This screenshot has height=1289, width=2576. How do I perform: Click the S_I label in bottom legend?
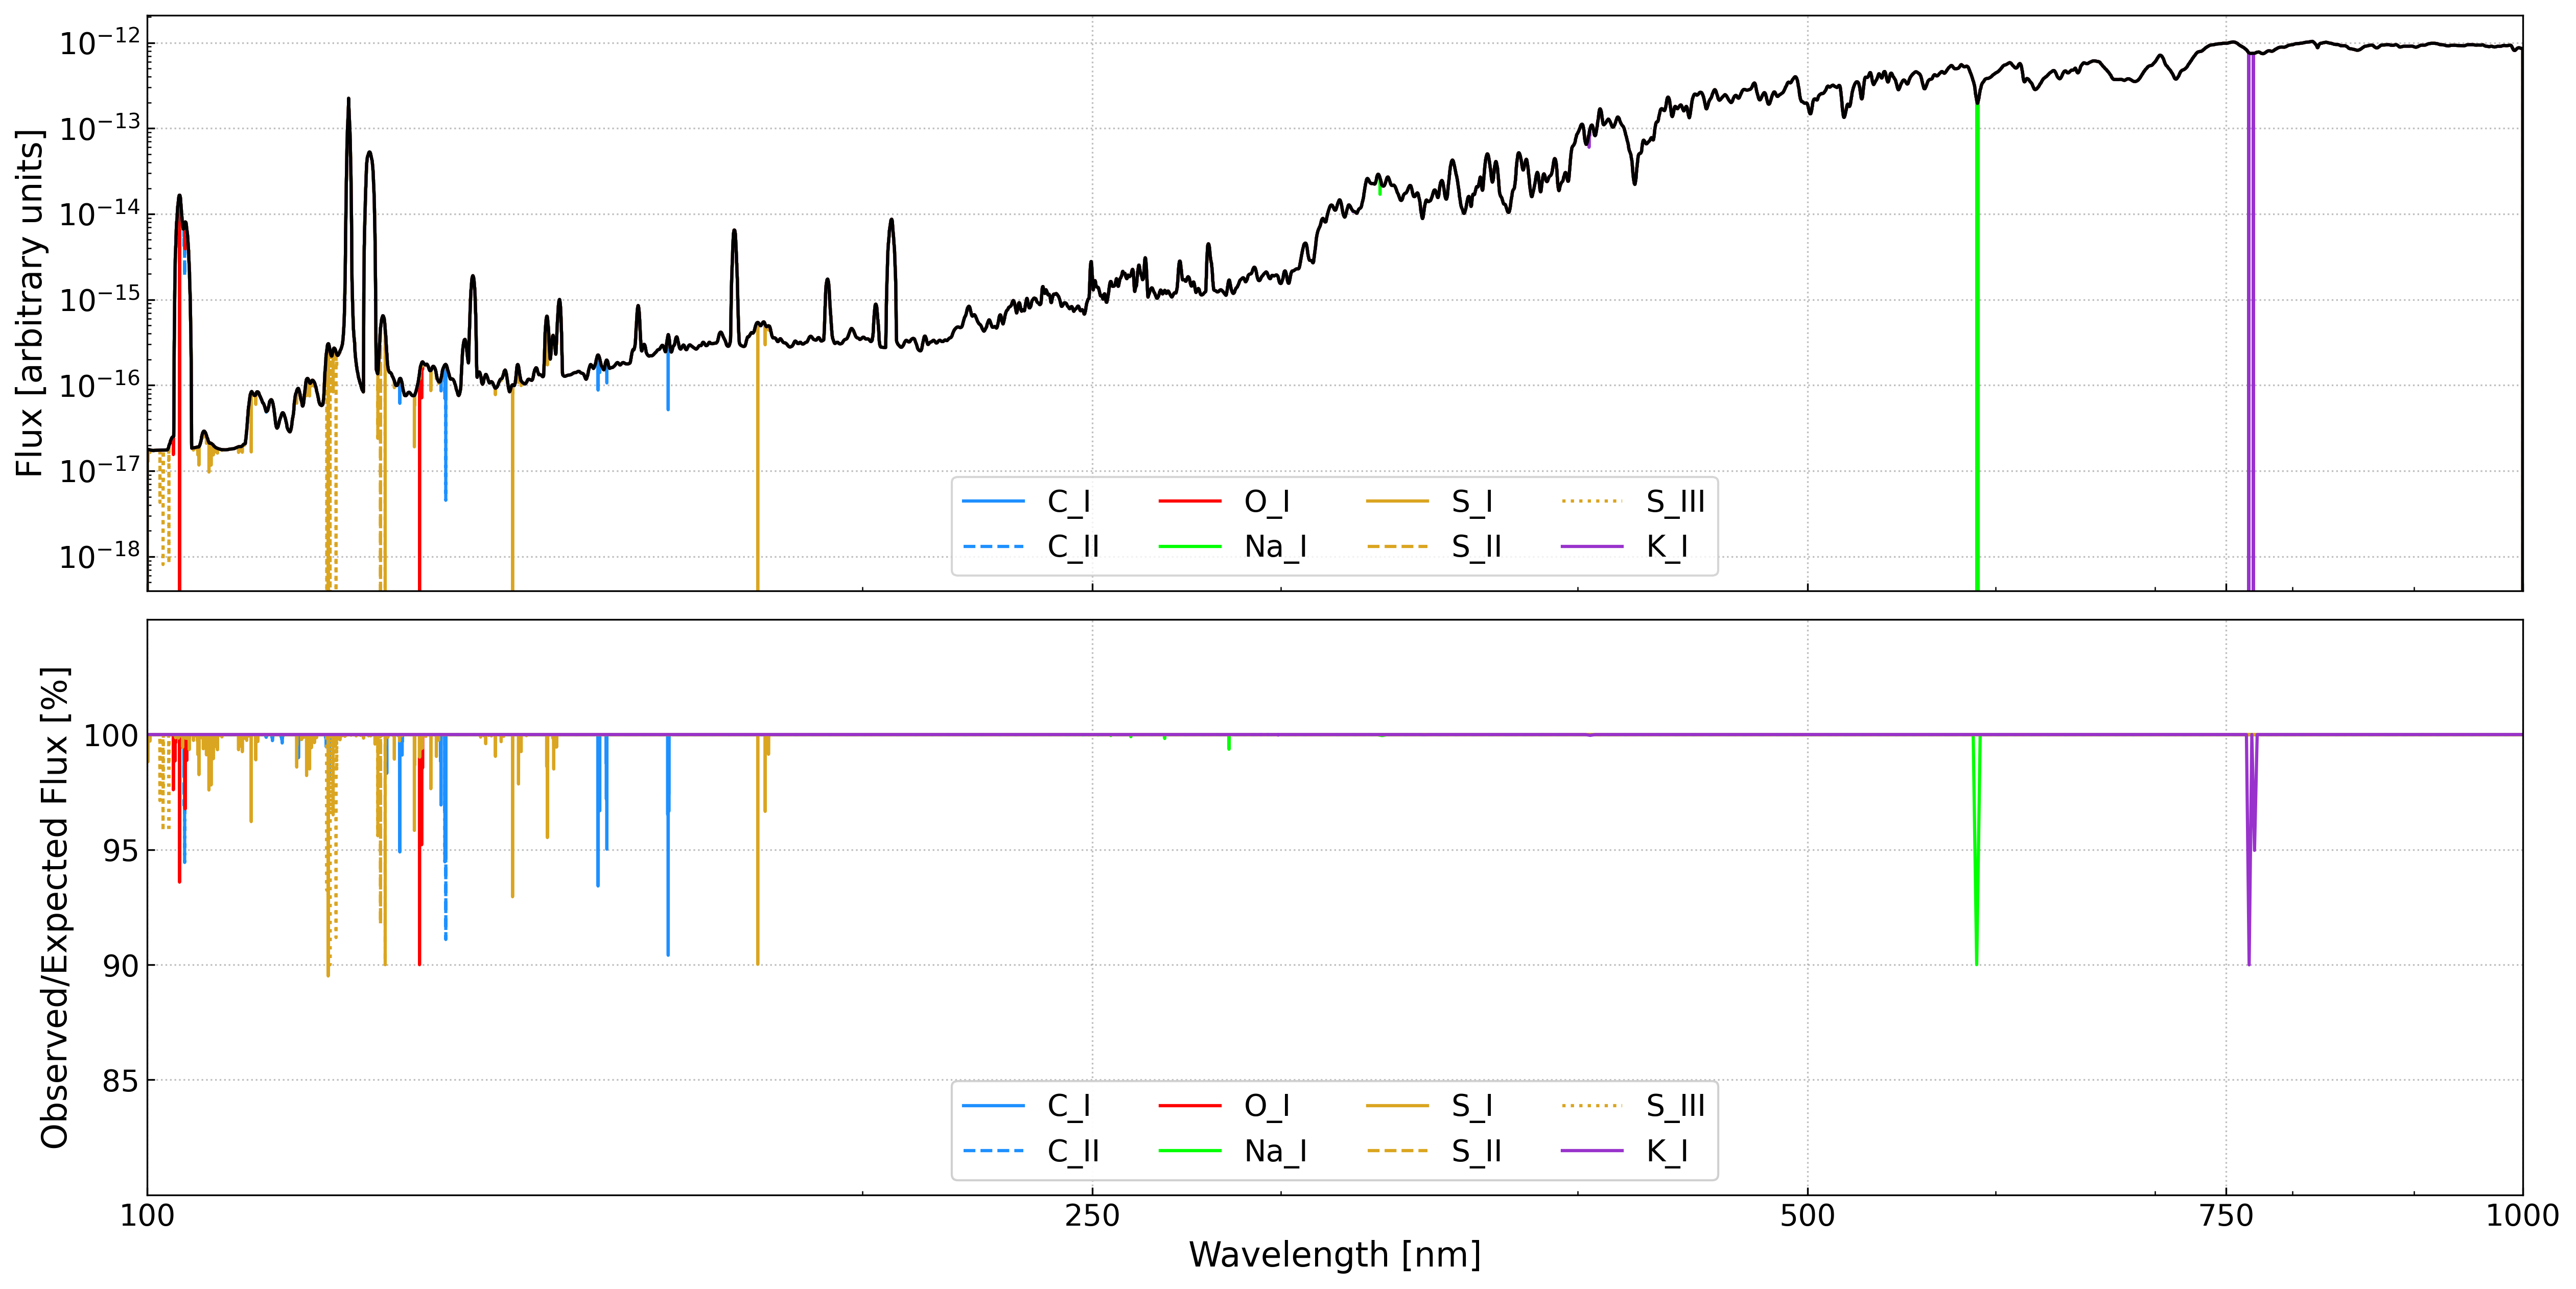[x=1472, y=1105]
